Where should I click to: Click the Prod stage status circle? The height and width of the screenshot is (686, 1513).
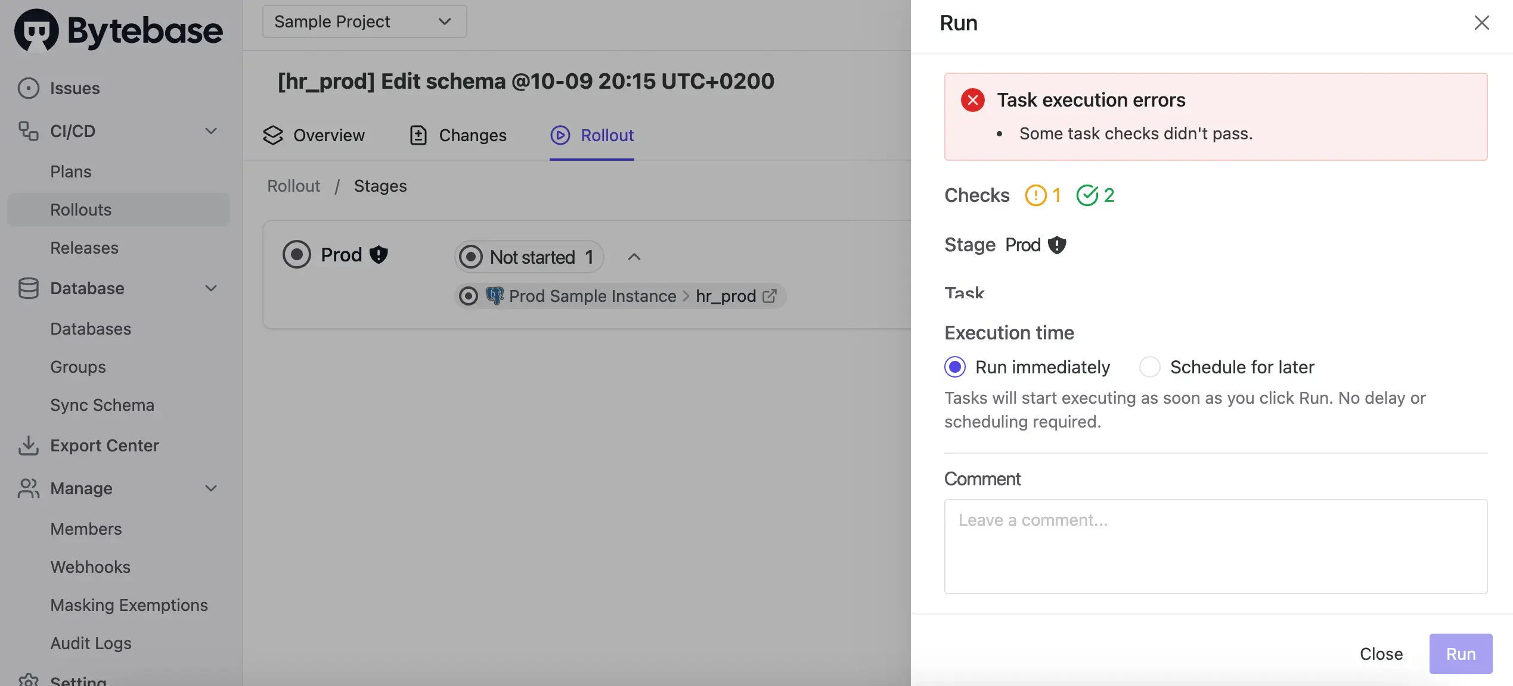[x=297, y=254]
